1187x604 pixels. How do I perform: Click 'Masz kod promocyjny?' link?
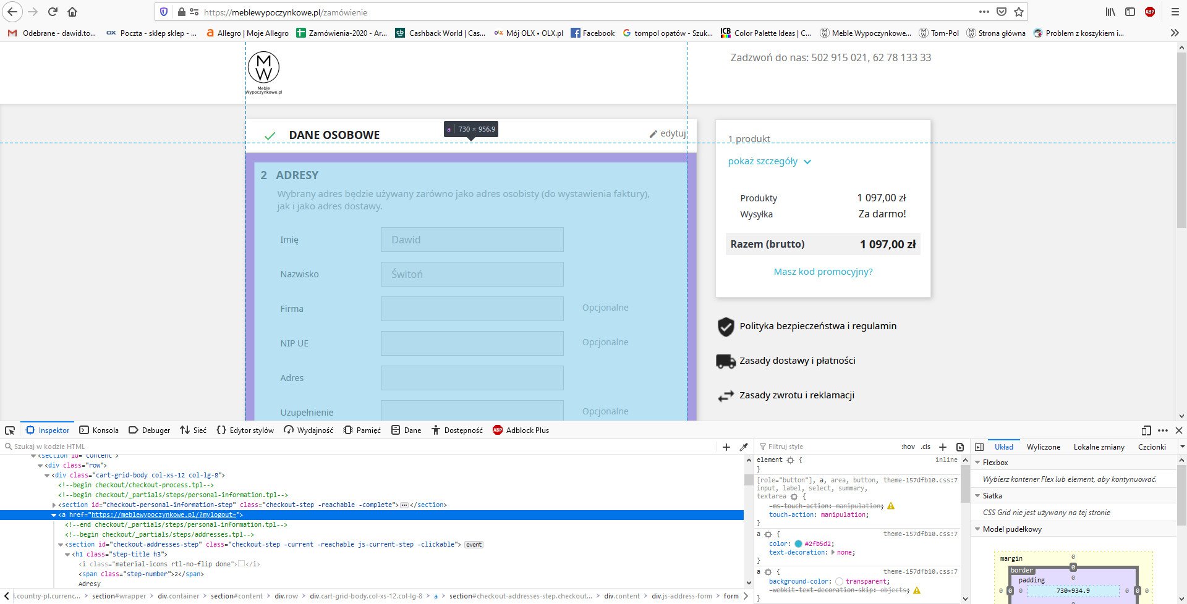pyautogui.click(x=823, y=272)
